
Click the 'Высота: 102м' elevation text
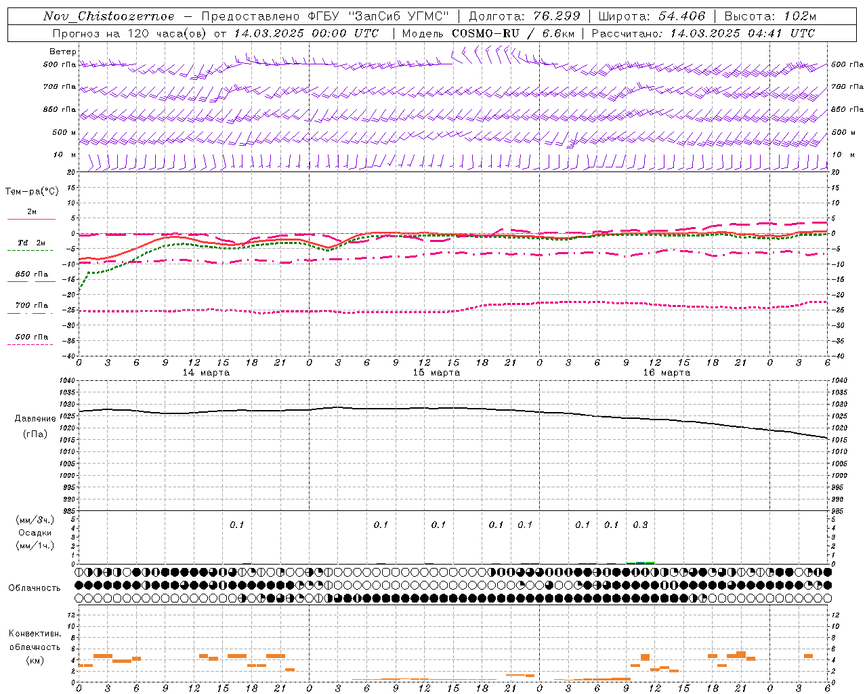[770, 16]
